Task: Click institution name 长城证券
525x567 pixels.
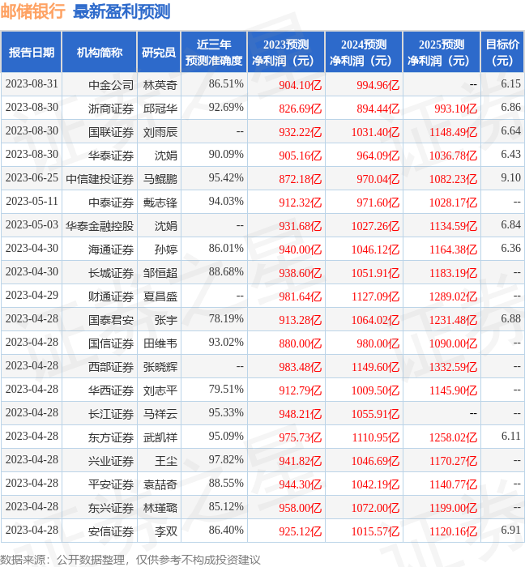Action: tap(111, 273)
